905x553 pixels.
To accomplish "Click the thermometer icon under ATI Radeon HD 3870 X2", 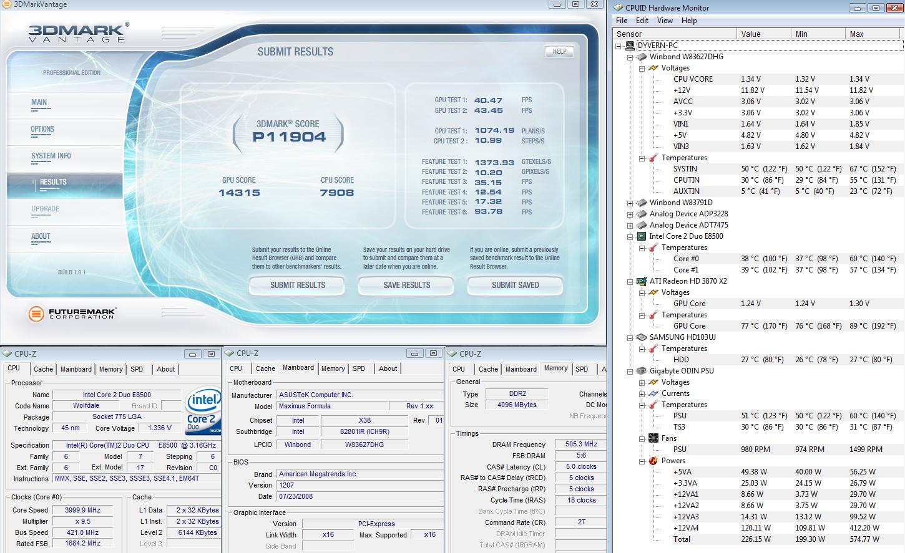I will point(653,315).
